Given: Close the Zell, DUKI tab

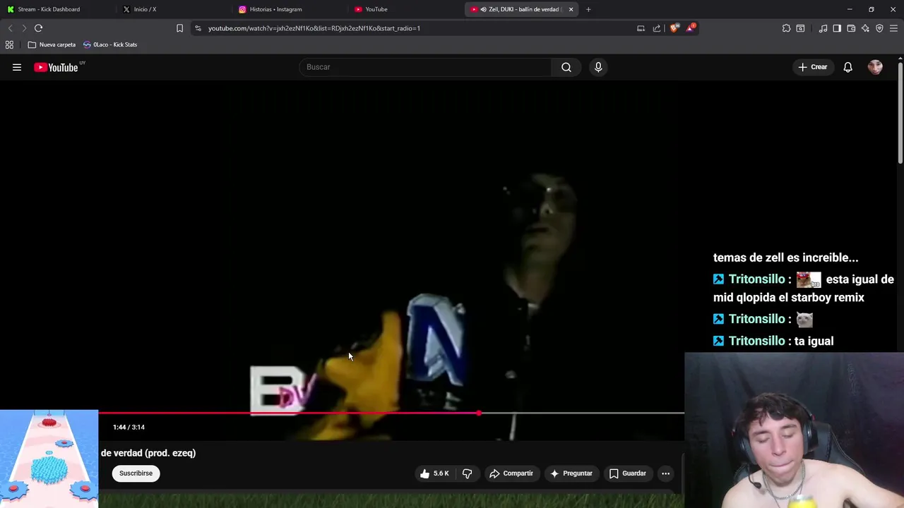Looking at the screenshot, I should 571,9.
